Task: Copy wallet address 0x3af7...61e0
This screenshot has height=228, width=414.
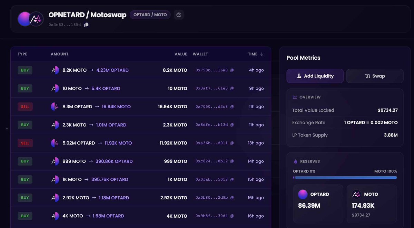Action: pyautogui.click(x=232, y=89)
